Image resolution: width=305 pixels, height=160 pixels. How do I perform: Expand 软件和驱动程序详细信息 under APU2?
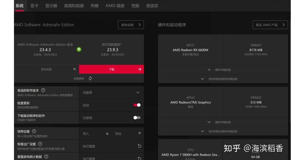(223, 131)
